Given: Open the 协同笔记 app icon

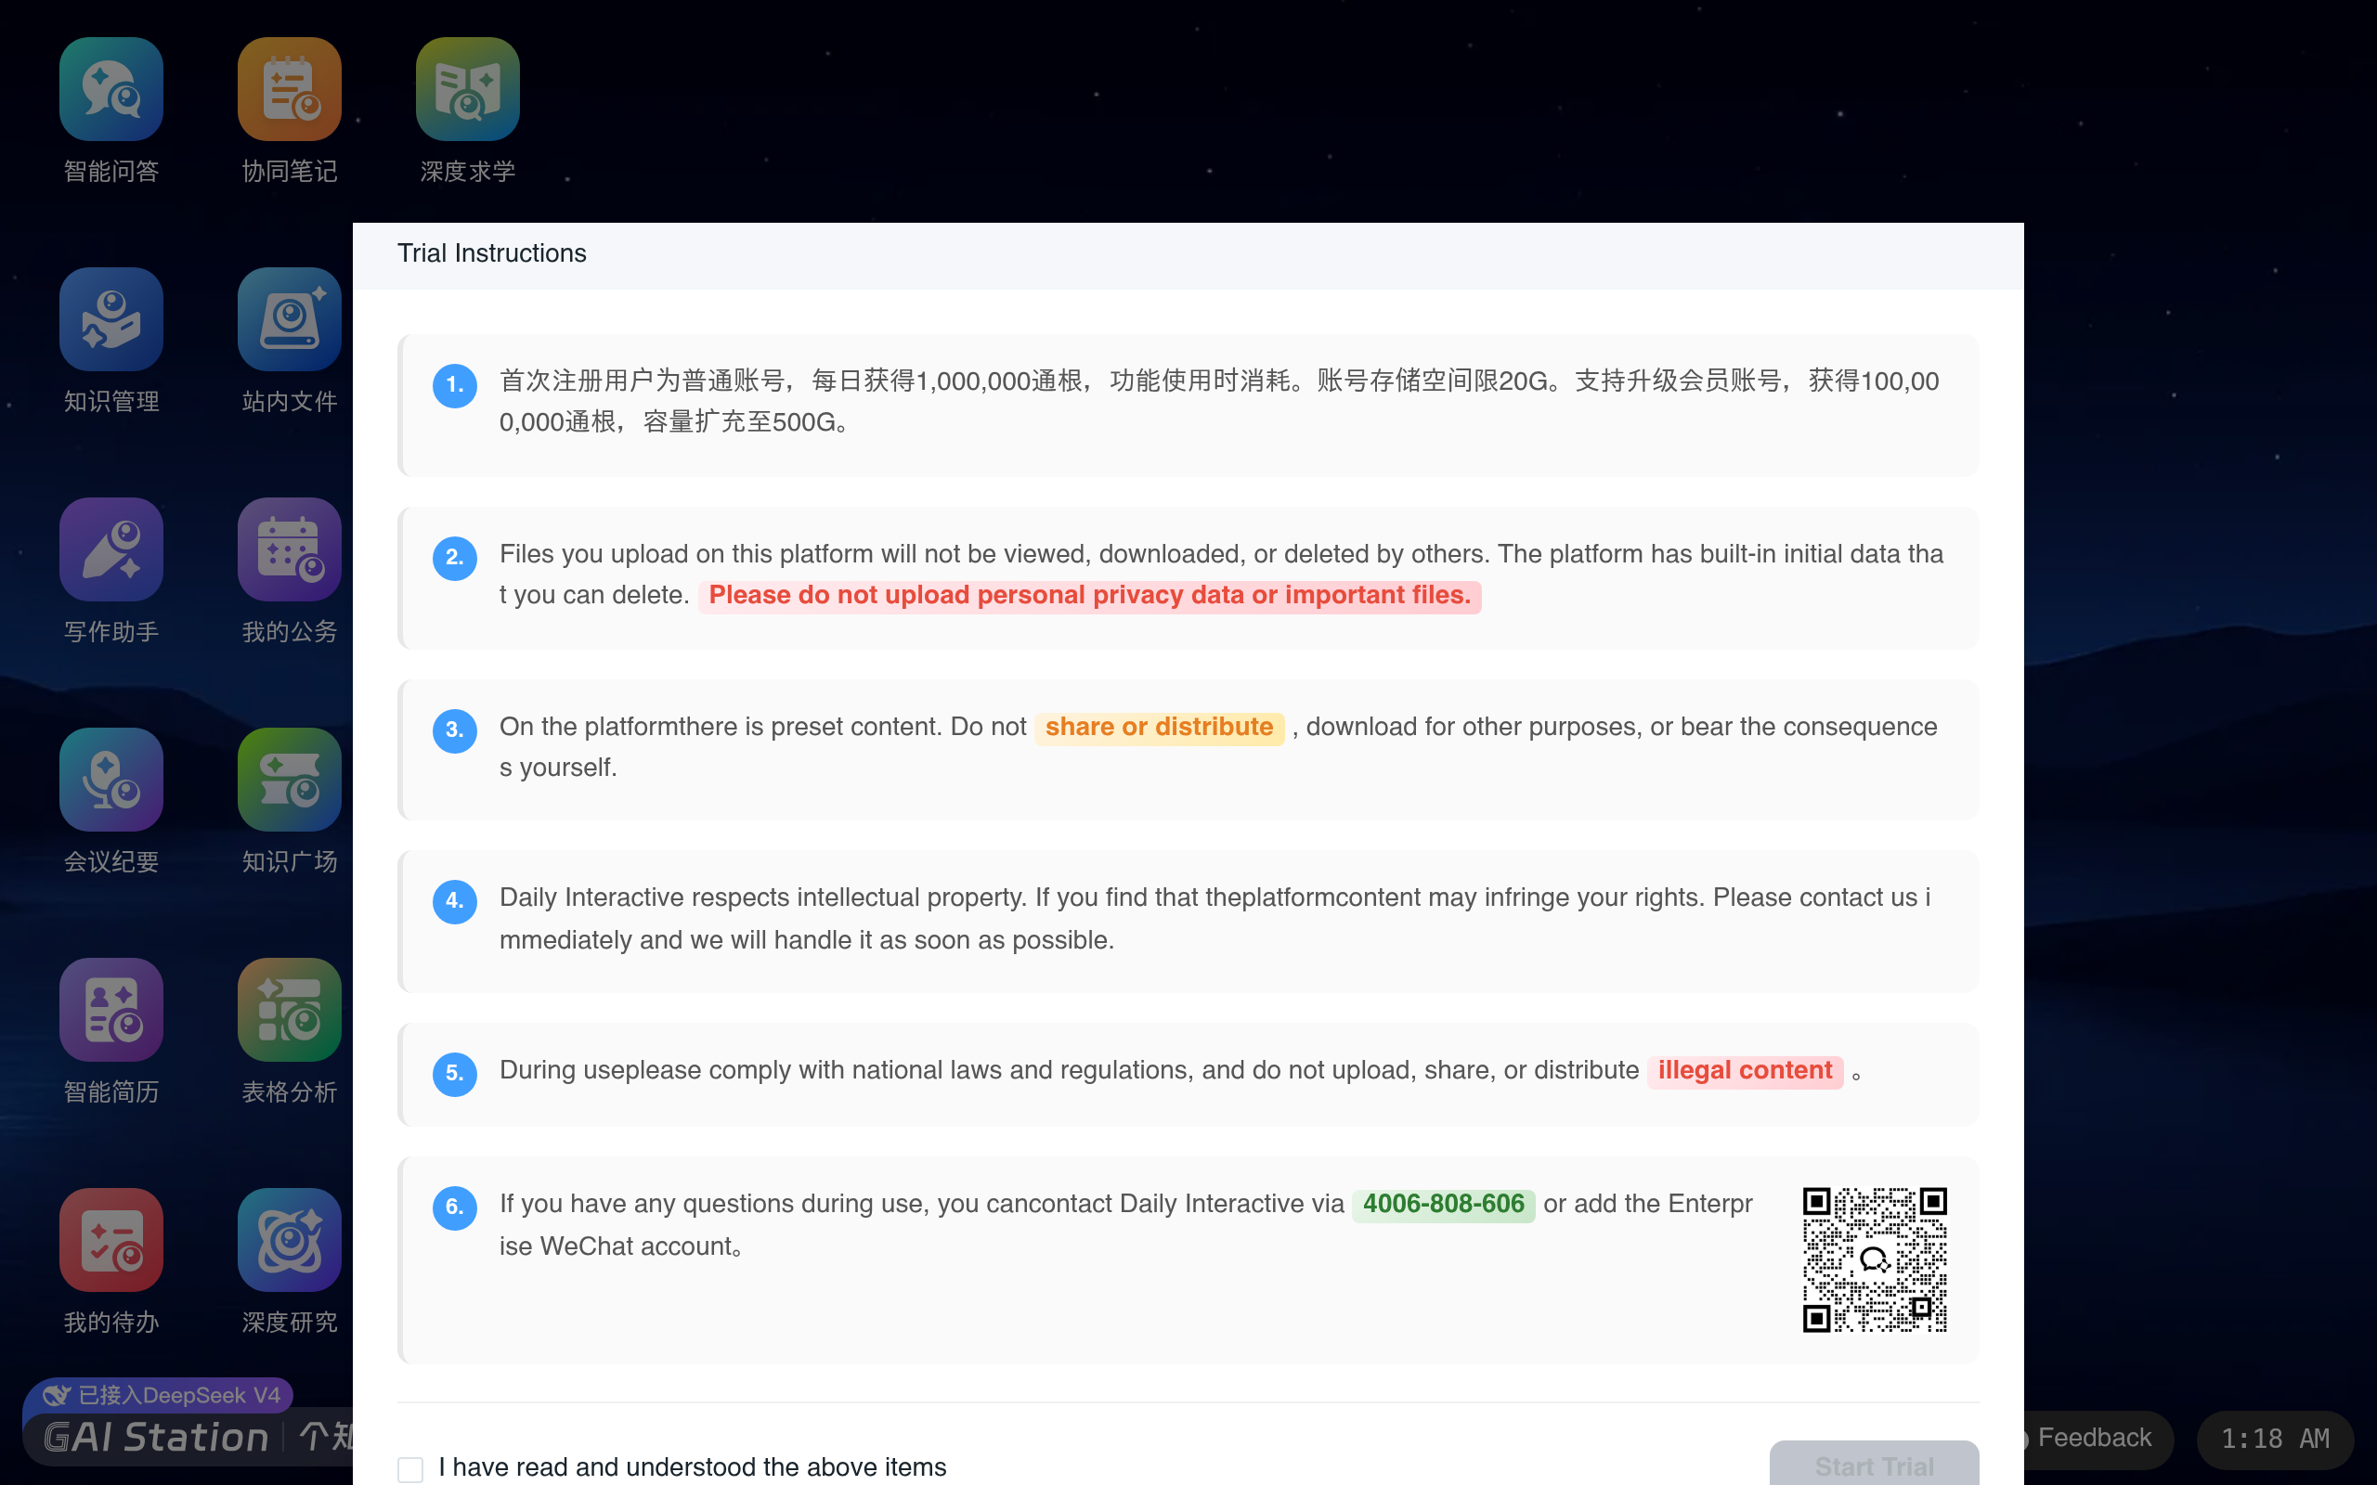Looking at the screenshot, I should tap(289, 89).
